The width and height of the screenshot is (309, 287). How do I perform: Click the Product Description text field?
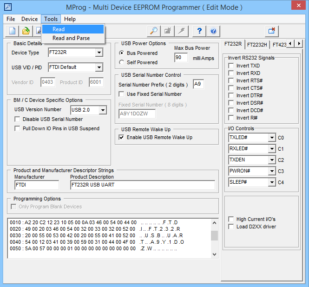click(143, 185)
